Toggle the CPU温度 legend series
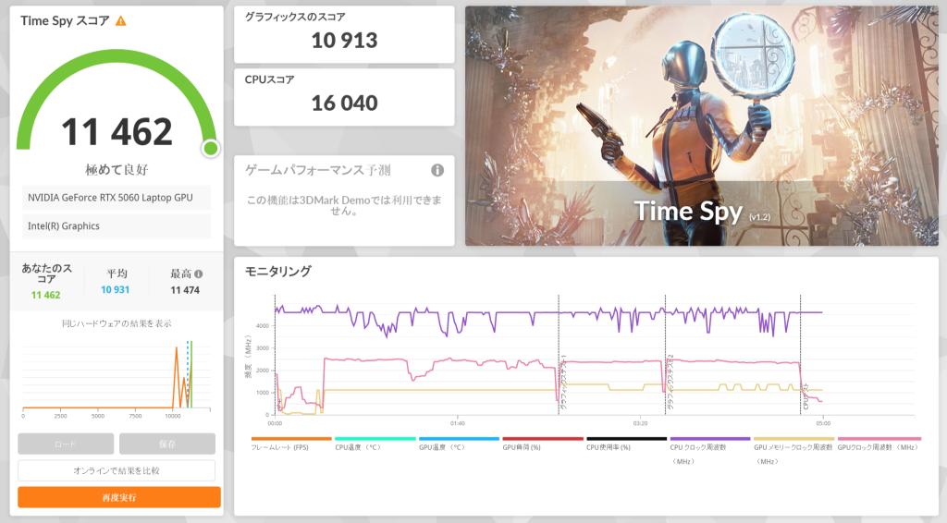The width and height of the screenshot is (947, 523). coord(374,447)
